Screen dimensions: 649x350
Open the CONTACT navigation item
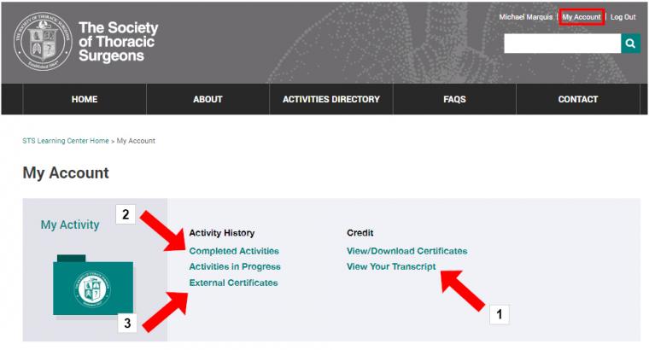coord(578,99)
